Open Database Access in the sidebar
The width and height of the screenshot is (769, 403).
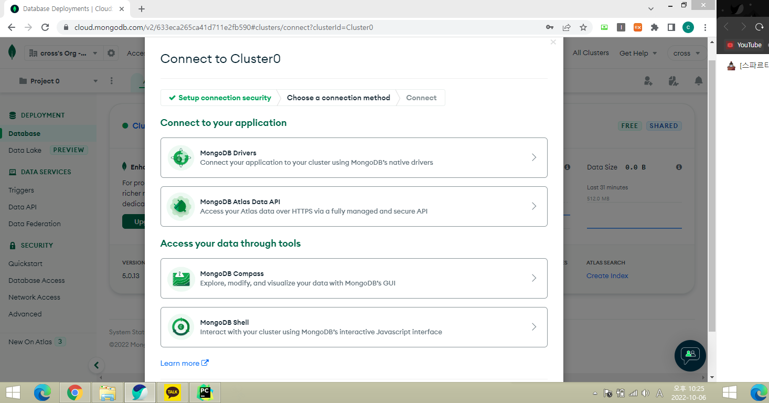(x=37, y=280)
